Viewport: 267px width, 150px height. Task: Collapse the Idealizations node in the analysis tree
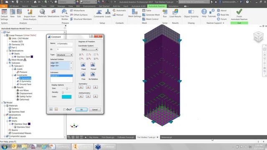[8, 51]
